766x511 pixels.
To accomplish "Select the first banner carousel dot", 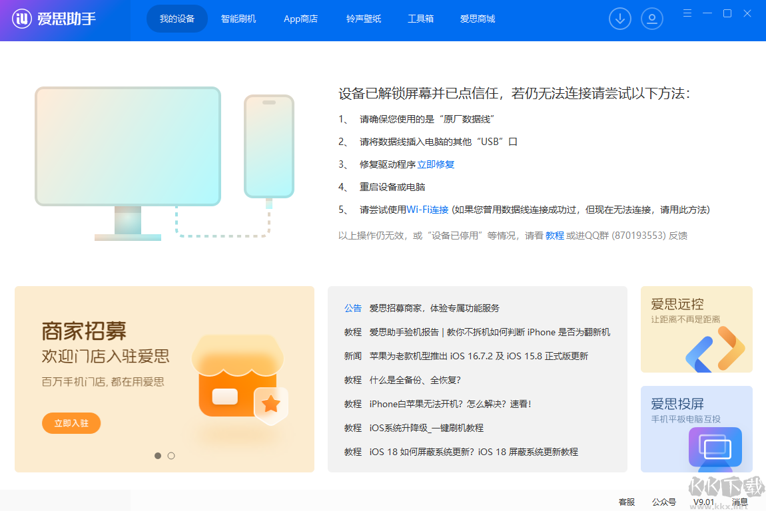I will coord(158,456).
